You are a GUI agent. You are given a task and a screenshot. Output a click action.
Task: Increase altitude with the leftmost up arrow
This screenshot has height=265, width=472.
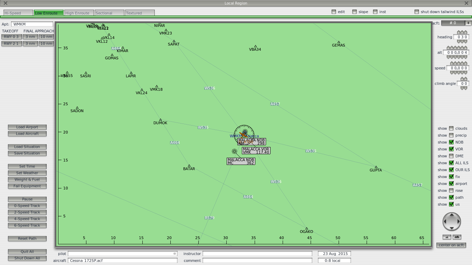[x=449, y=48]
